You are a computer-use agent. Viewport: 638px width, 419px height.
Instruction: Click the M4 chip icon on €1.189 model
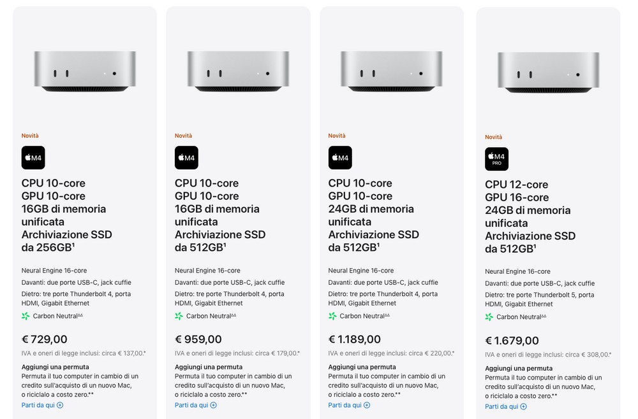340,157
